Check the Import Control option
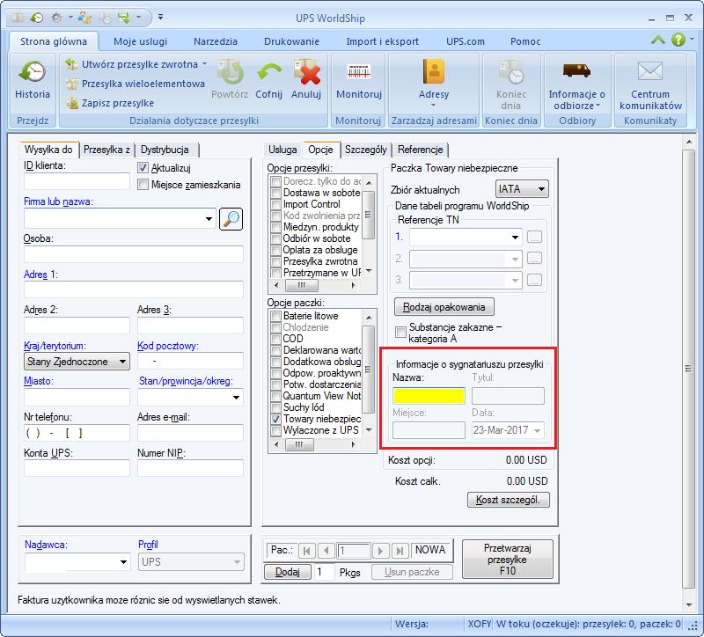 (x=275, y=204)
